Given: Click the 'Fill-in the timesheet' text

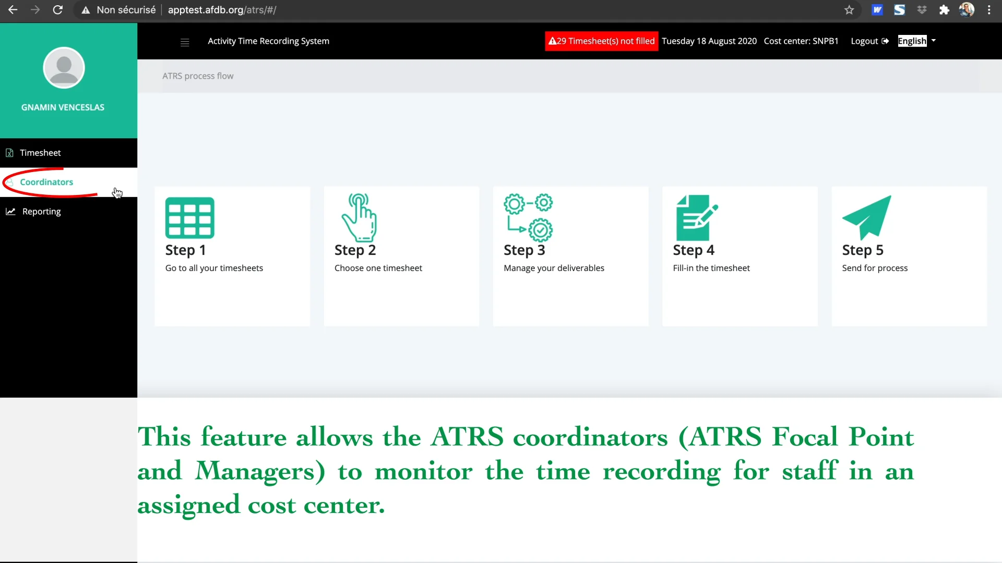Looking at the screenshot, I should (x=711, y=268).
